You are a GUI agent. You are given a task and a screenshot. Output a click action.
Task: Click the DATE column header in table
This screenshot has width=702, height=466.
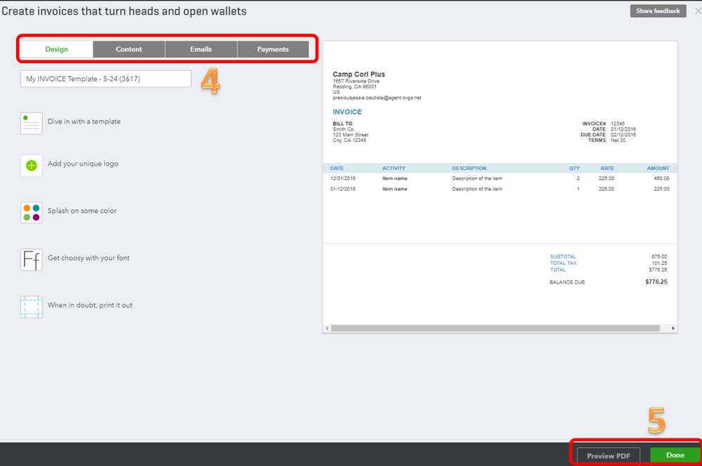(x=337, y=168)
